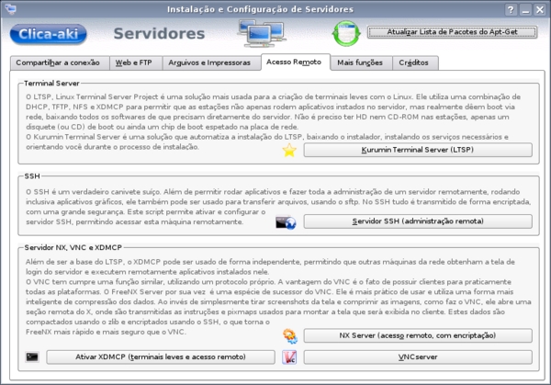The image size is (551, 385).
Task: Open the Compartilhar a conexão tab
Action: [60, 62]
